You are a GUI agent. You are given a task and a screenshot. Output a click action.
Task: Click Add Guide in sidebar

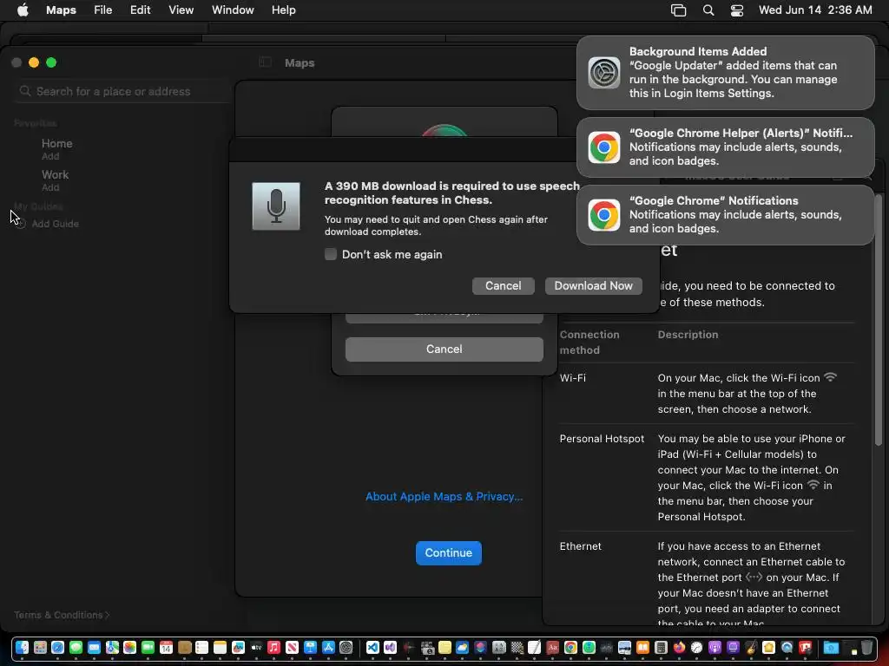click(55, 224)
